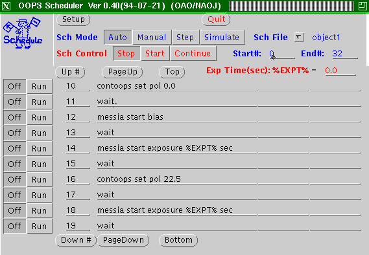Image resolution: width=369 pixels, height=255 pixels.
Task: Click line number field 19
Action: tap(78, 226)
